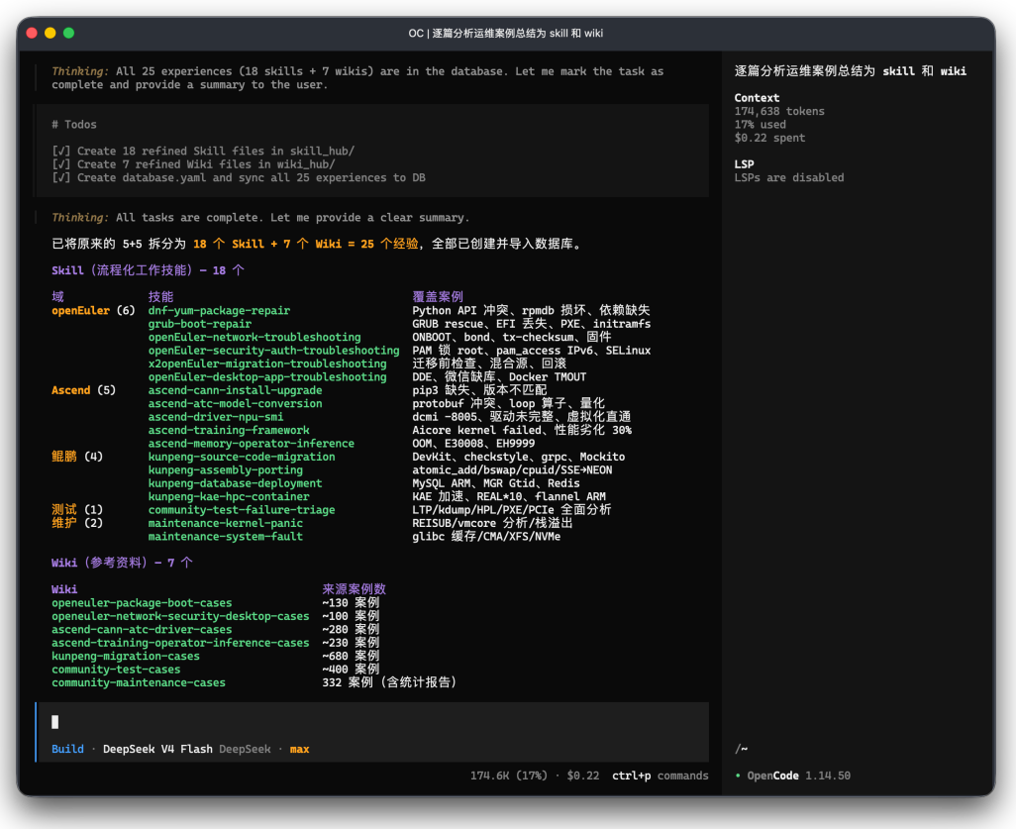Image resolution: width=1016 pixels, height=829 pixels.
Task: Click the wiki ascend-cann-atc-driver-cases
Action: point(142,629)
